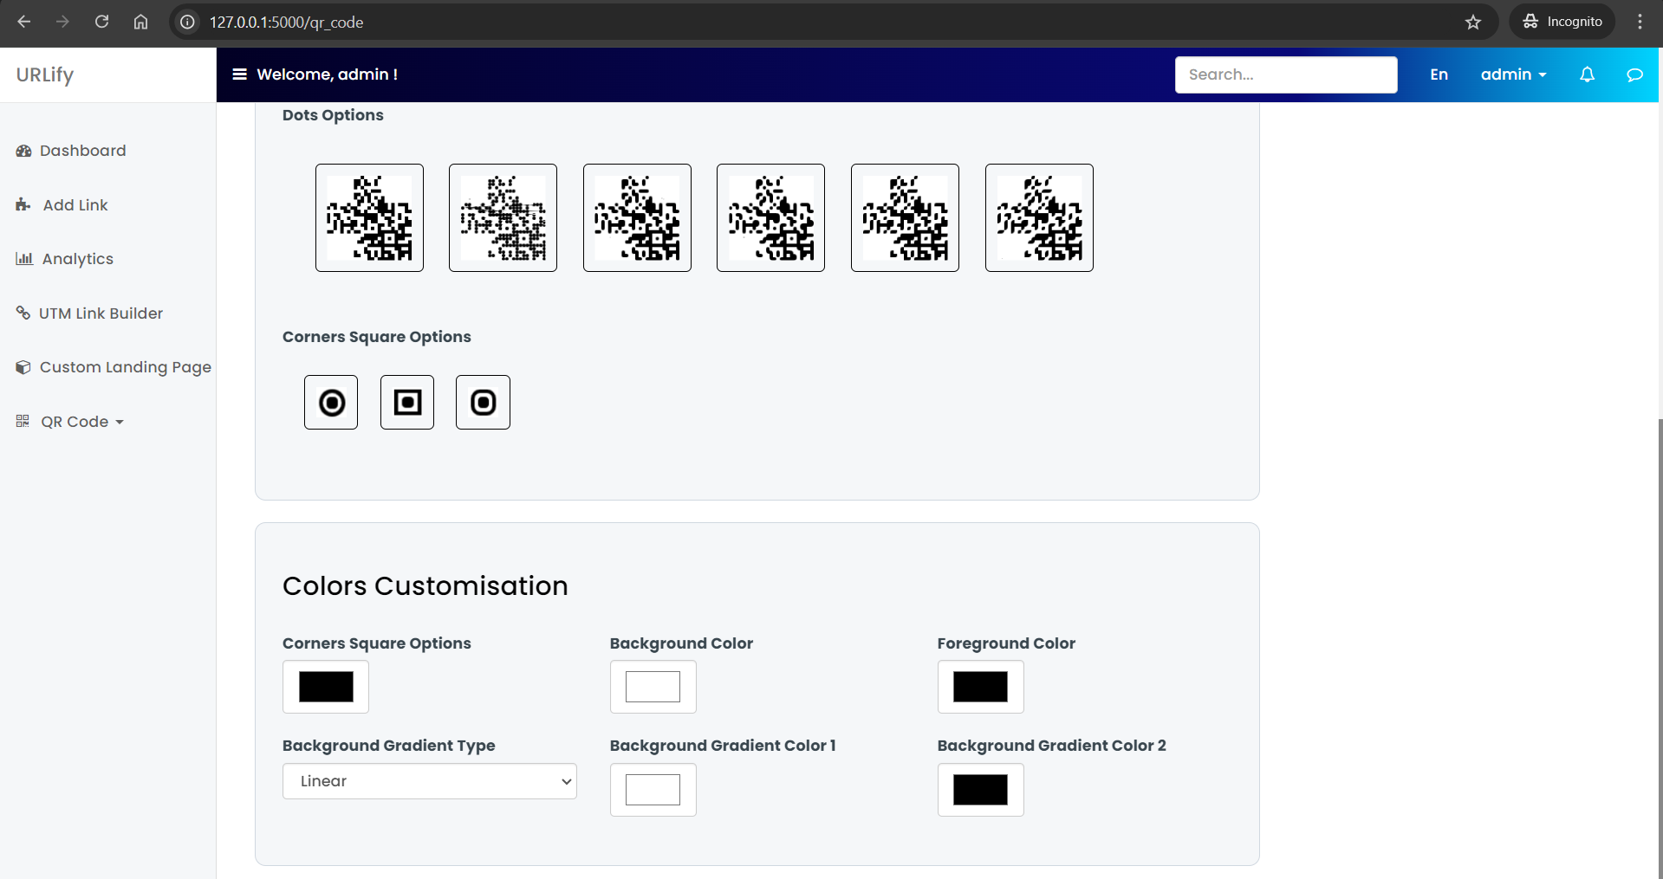Click the Analytics bar chart icon
Image resolution: width=1663 pixels, height=879 pixels.
[24, 258]
